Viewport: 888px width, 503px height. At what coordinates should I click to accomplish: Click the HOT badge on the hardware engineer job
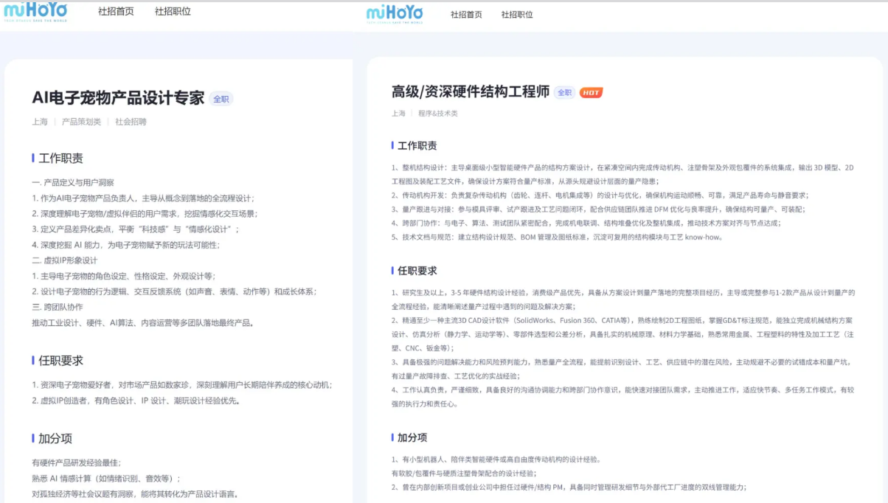click(591, 92)
